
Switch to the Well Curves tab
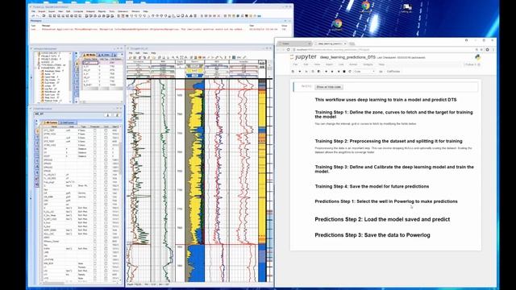pyautogui.click(x=68, y=122)
